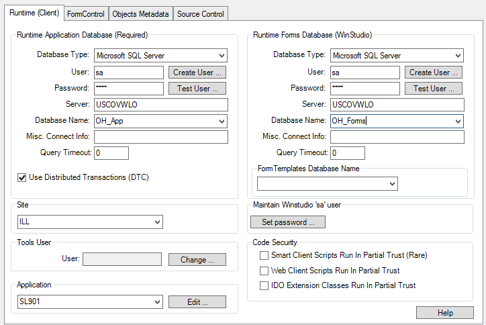The height and width of the screenshot is (325, 486).
Task: Enable Smart Client Scripts Partial Trust checkbox
Action: [264, 255]
